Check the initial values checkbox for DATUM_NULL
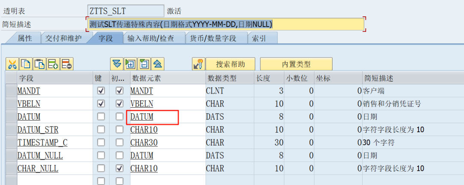 pos(119,155)
